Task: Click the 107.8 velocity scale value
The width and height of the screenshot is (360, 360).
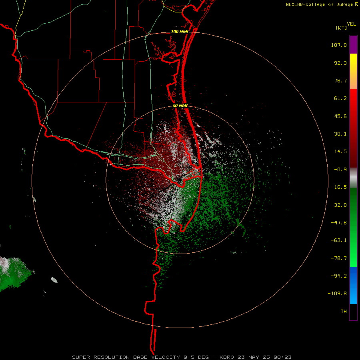Action: coord(339,45)
